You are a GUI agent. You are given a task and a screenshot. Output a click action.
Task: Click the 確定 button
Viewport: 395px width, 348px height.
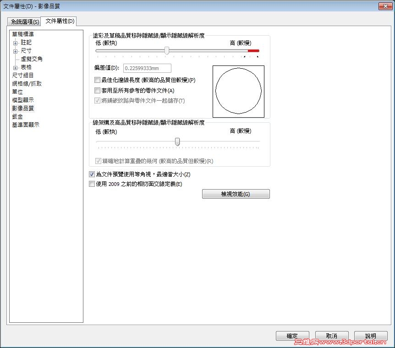[292, 336]
